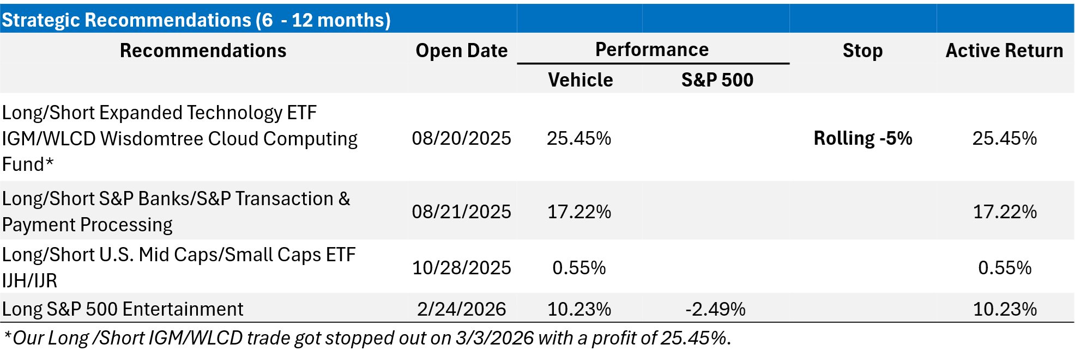1075x363 pixels.
Task: Click the Open Date column header
Action: (x=461, y=51)
